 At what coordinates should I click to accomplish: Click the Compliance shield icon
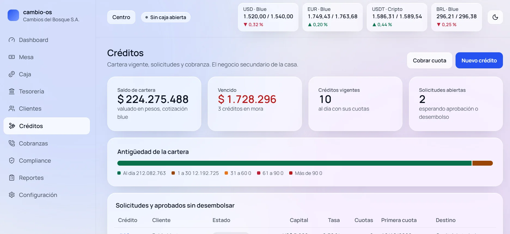coord(12,160)
